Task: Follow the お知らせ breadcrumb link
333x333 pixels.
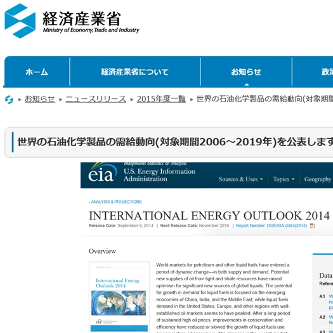Action: [40, 99]
